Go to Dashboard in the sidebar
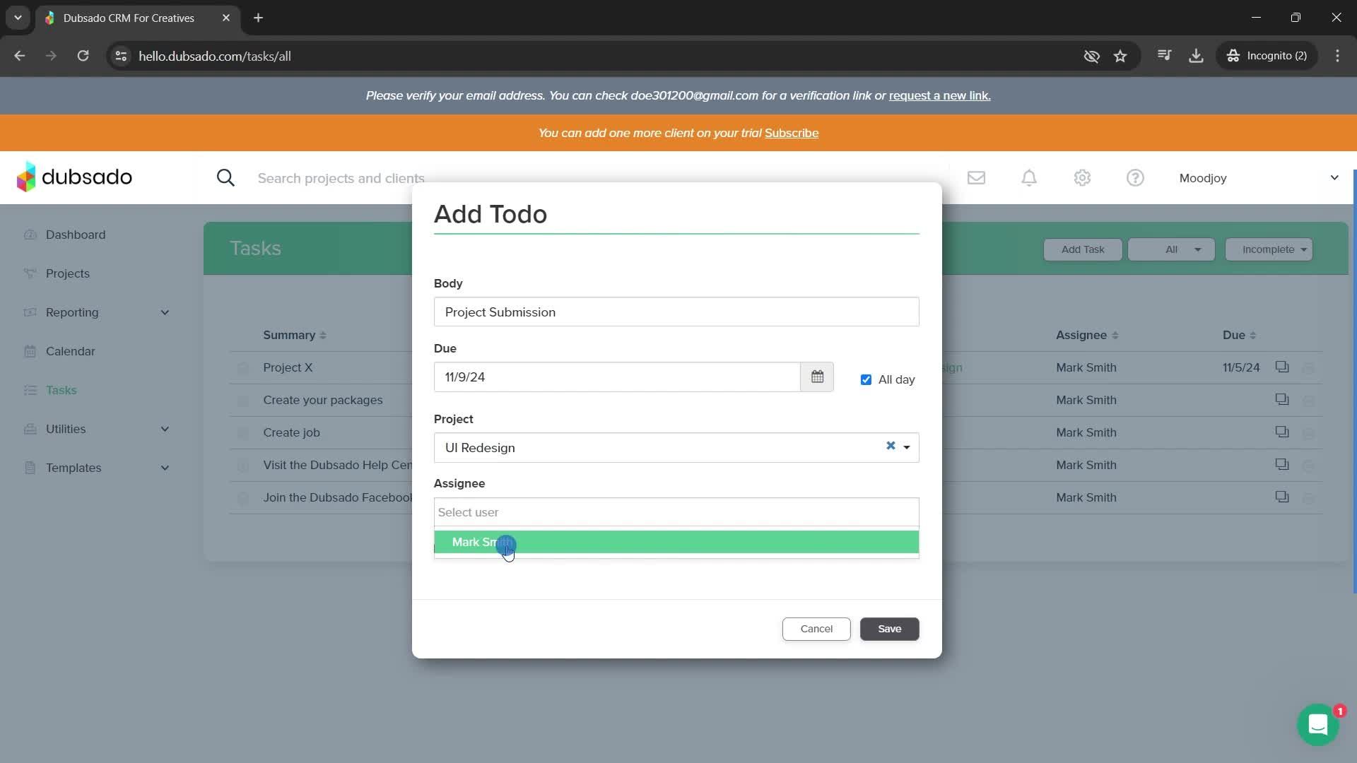Viewport: 1357px width, 763px height. click(x=76, y=235)
